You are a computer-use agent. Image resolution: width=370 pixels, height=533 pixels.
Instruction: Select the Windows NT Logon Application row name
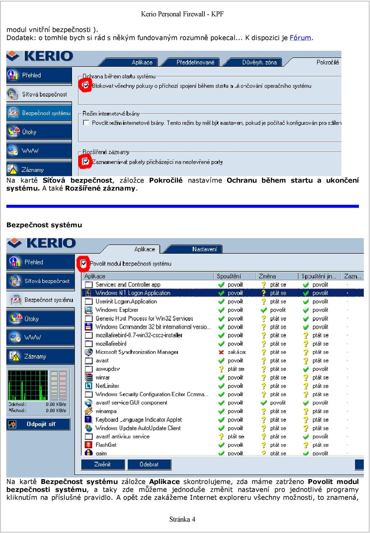coord(133,293)
